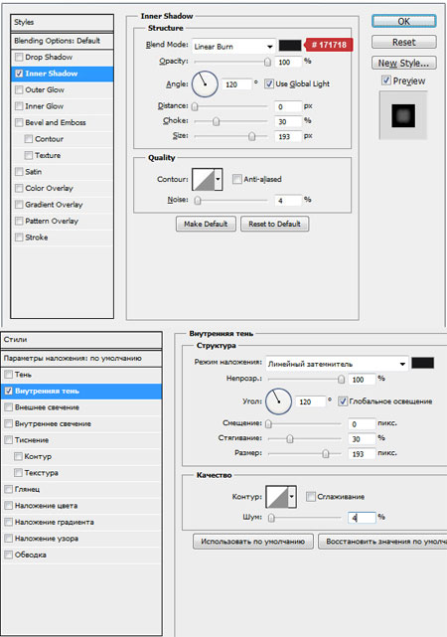Enable the Сглаживание checkbox
Screen dimensions: 447x637
point(311,497)
